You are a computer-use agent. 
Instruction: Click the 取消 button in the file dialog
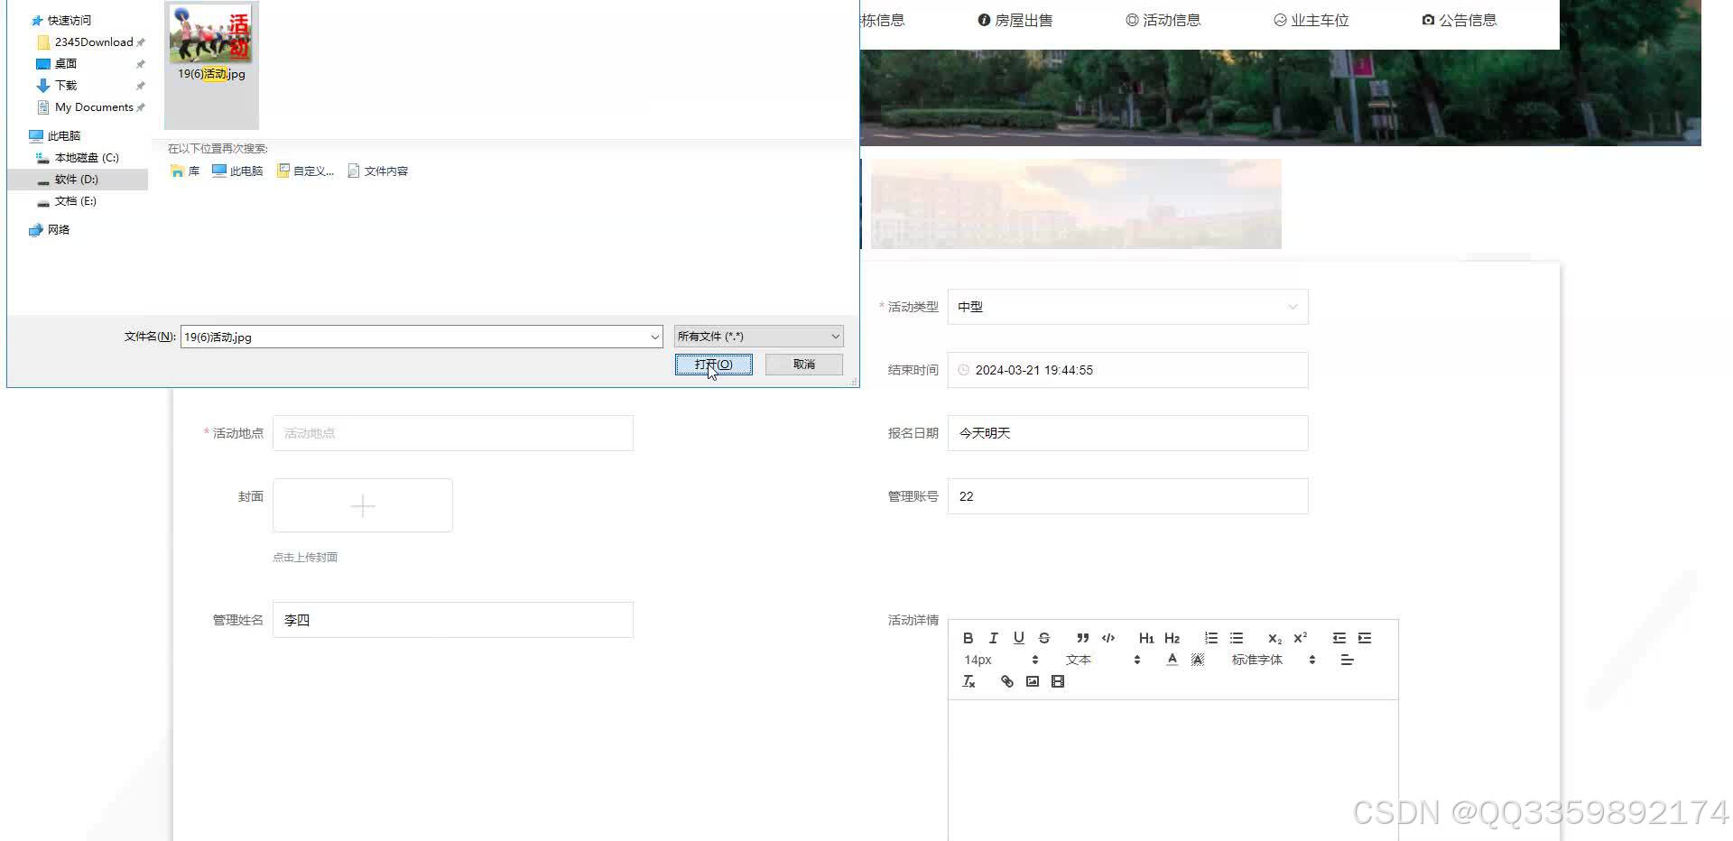click(803, 365)
